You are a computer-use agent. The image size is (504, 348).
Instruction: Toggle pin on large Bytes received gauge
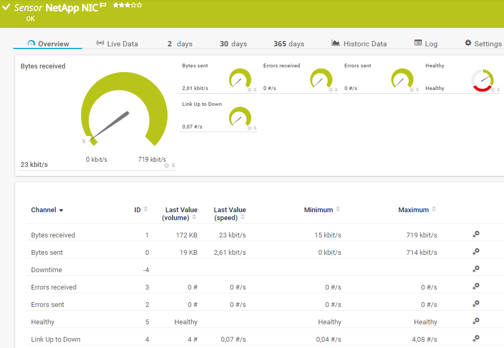pyautogui.click(x=173, y=166)
